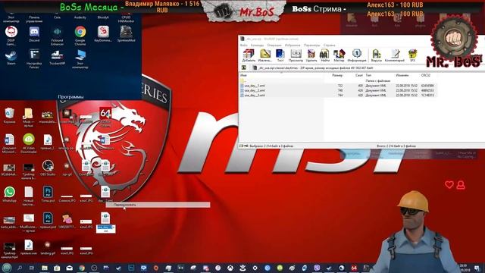Click the heart icon in stream overlay

coord(449,185)
